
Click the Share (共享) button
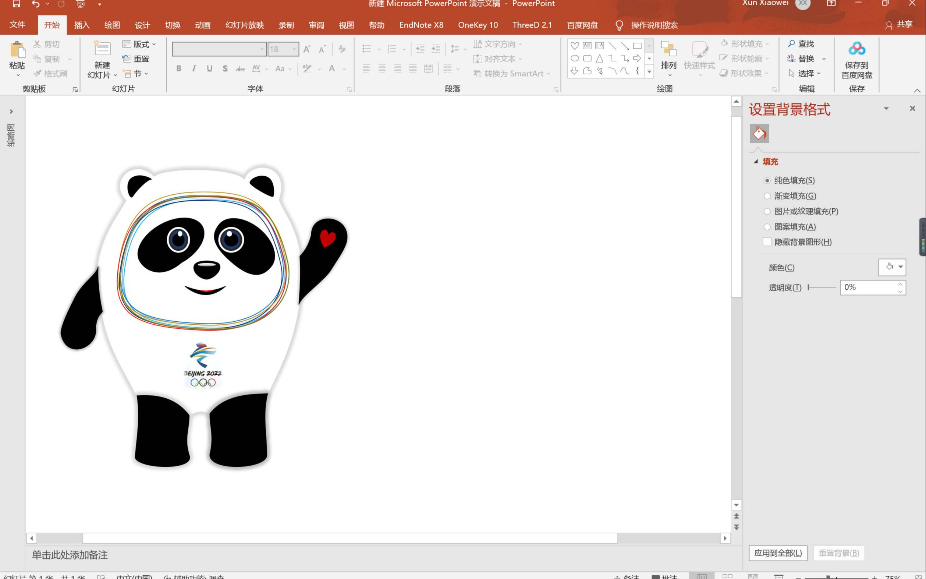point(899,25)
